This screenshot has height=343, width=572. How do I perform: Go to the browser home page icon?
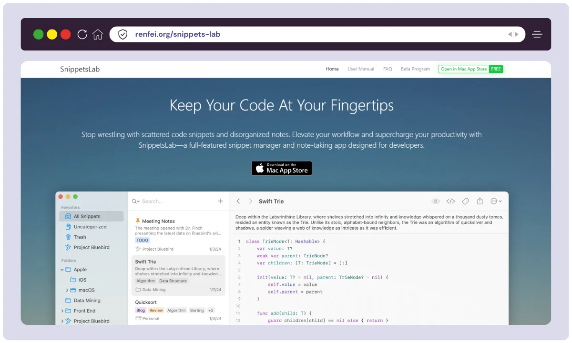coord(98,34)
